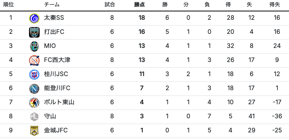Open the ボルト東山 team name link

click(59, 102)
